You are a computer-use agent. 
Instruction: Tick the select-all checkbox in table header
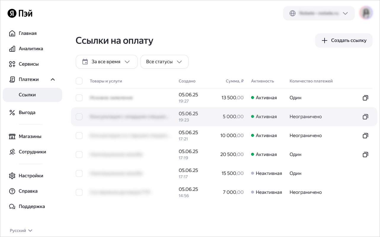click(x=79, y=81)
